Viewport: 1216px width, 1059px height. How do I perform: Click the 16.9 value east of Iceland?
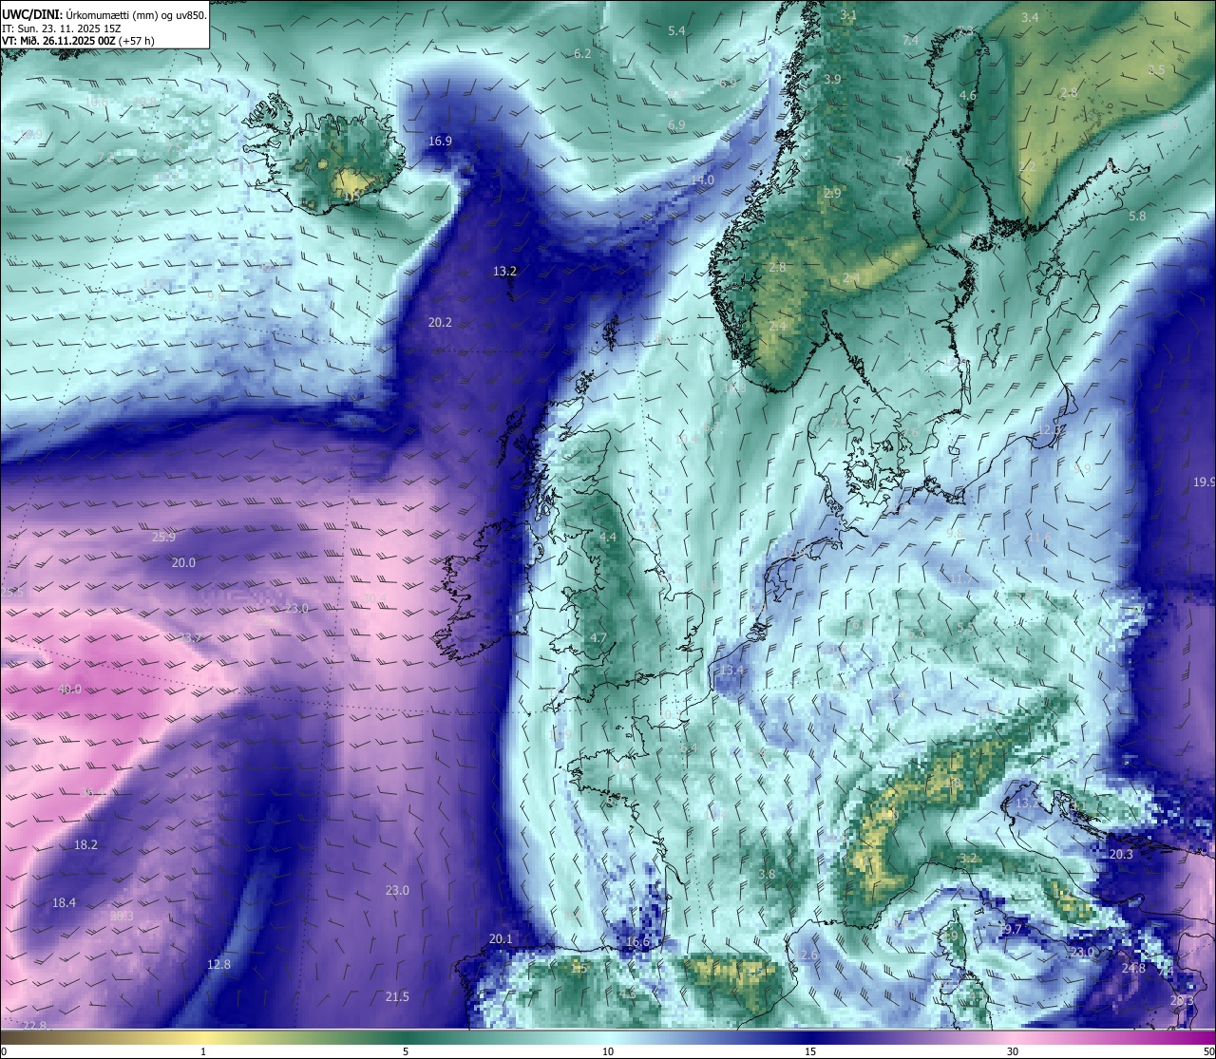pos(440,141)
